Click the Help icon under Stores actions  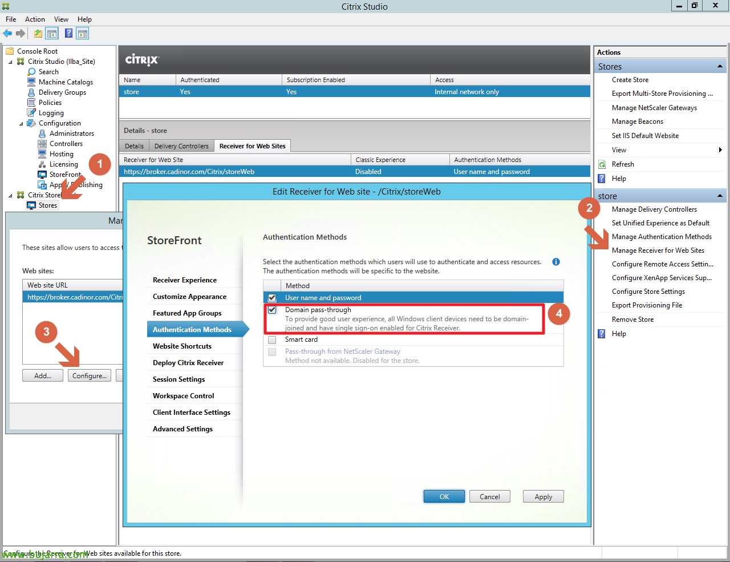tap(602, 179)
